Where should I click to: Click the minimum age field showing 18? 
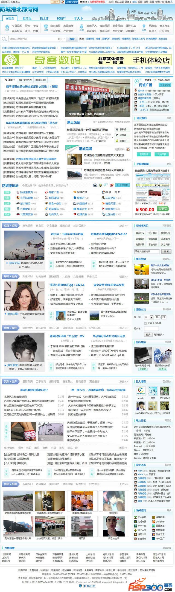(x=157, y=317)
